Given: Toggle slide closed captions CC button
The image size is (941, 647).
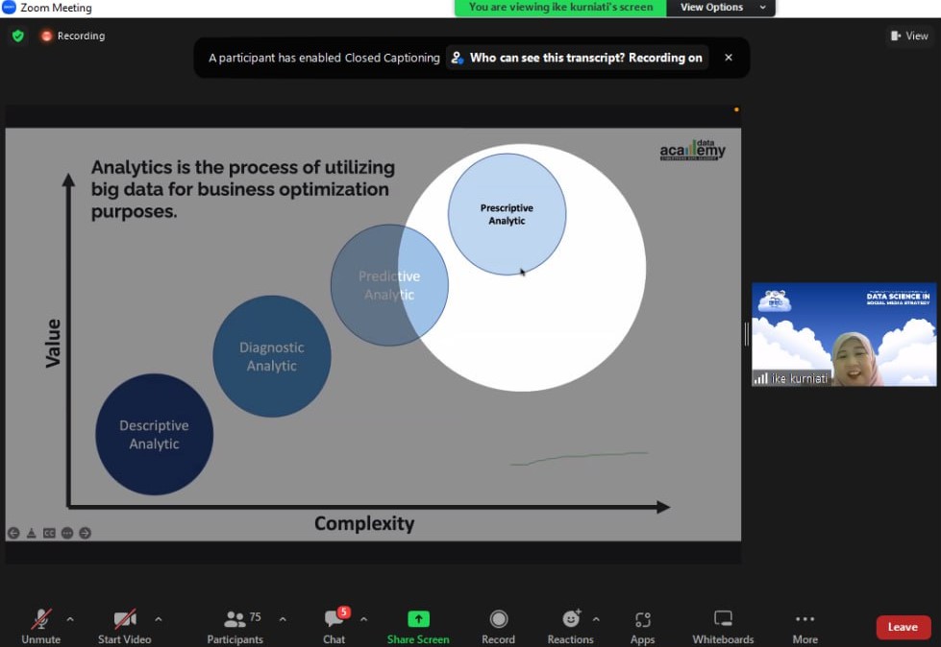Looking at the screenshot, I should [x=49, y=533].
